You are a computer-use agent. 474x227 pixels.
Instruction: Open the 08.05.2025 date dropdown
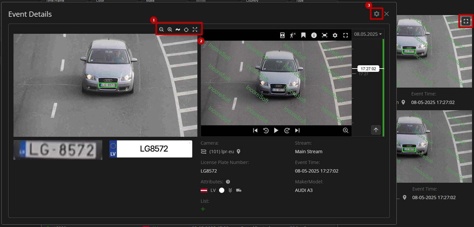click(x=368, y=34)
